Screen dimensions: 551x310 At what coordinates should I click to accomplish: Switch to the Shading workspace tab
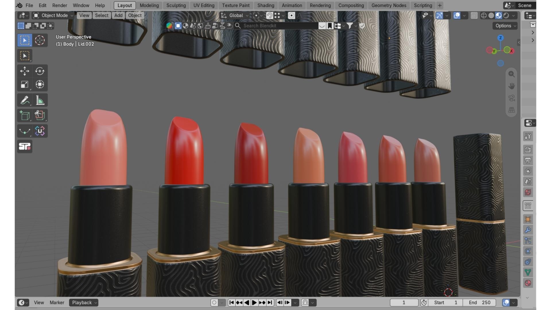(265, 5)
